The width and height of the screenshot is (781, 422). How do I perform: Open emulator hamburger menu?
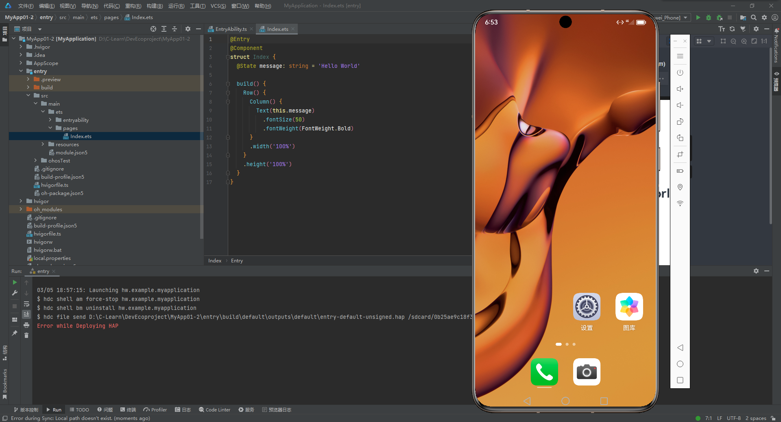coord(680,56)
